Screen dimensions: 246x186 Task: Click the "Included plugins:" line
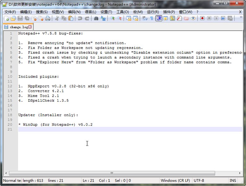[x=38, y=77]
